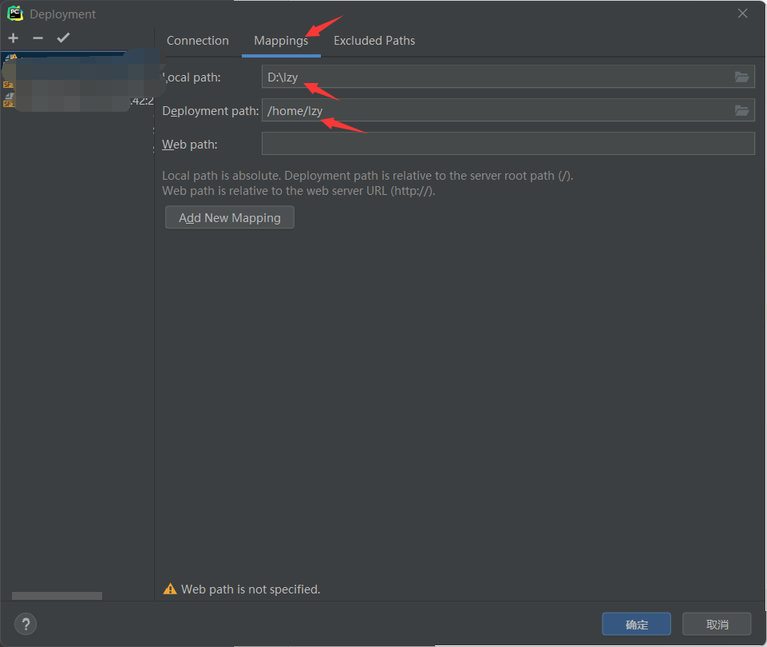The height and width of the screenshot is (647, 767).
Task: Click the PyCharm logo in title bar
Action: point(15,14)
